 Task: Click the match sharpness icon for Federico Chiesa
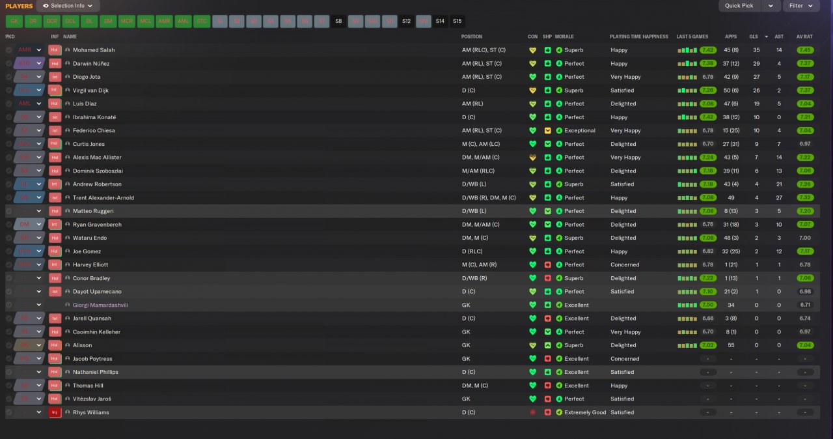click(x=548, y=131)
